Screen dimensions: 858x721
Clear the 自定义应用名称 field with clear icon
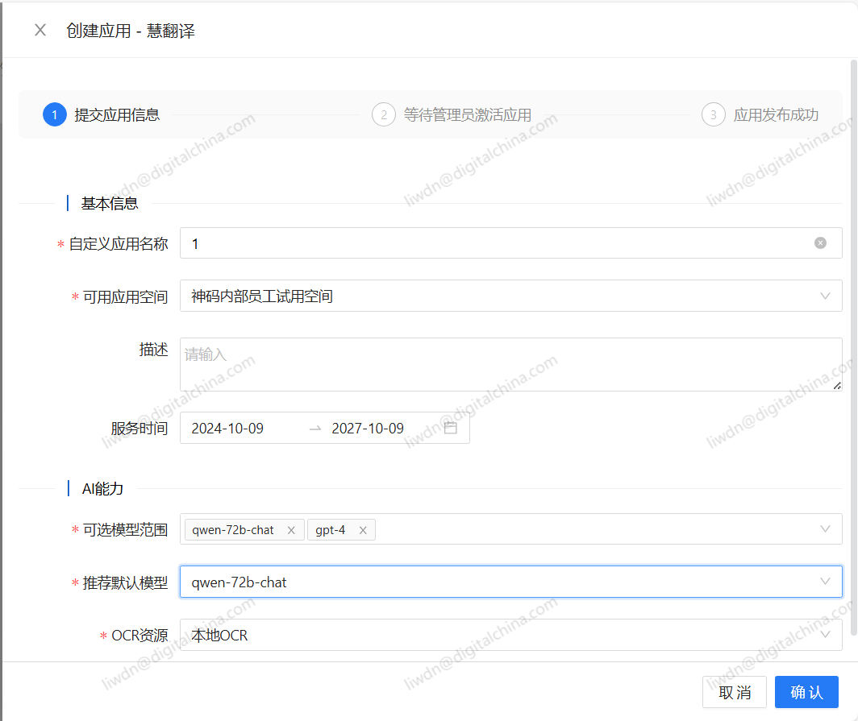coord(820,243)
